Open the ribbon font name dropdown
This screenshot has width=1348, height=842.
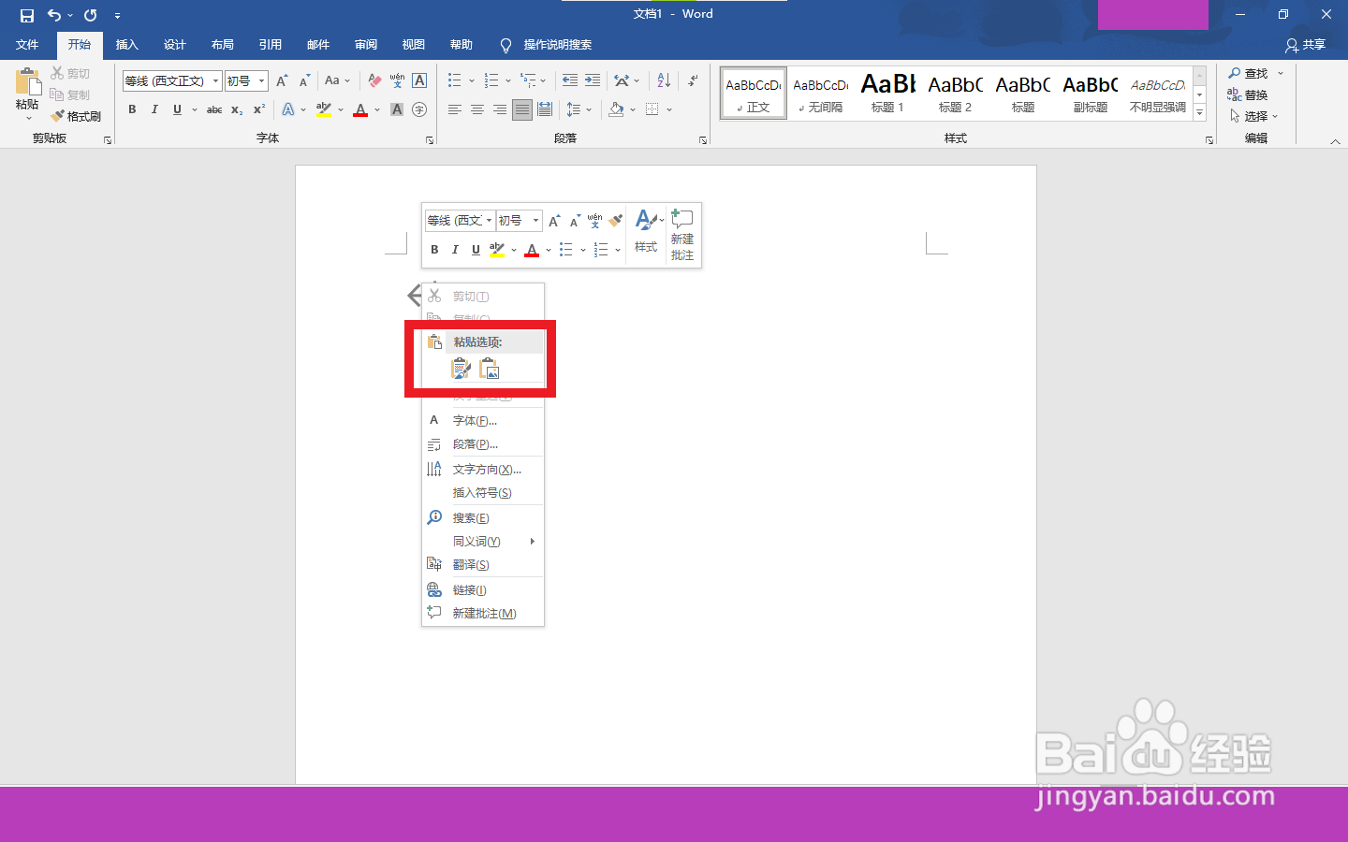tap(215, 80)
